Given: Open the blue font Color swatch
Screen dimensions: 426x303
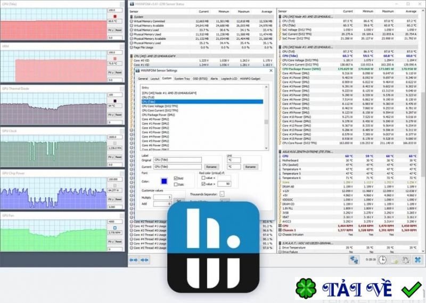Looking at the screenshot, I should pos(164,181).
